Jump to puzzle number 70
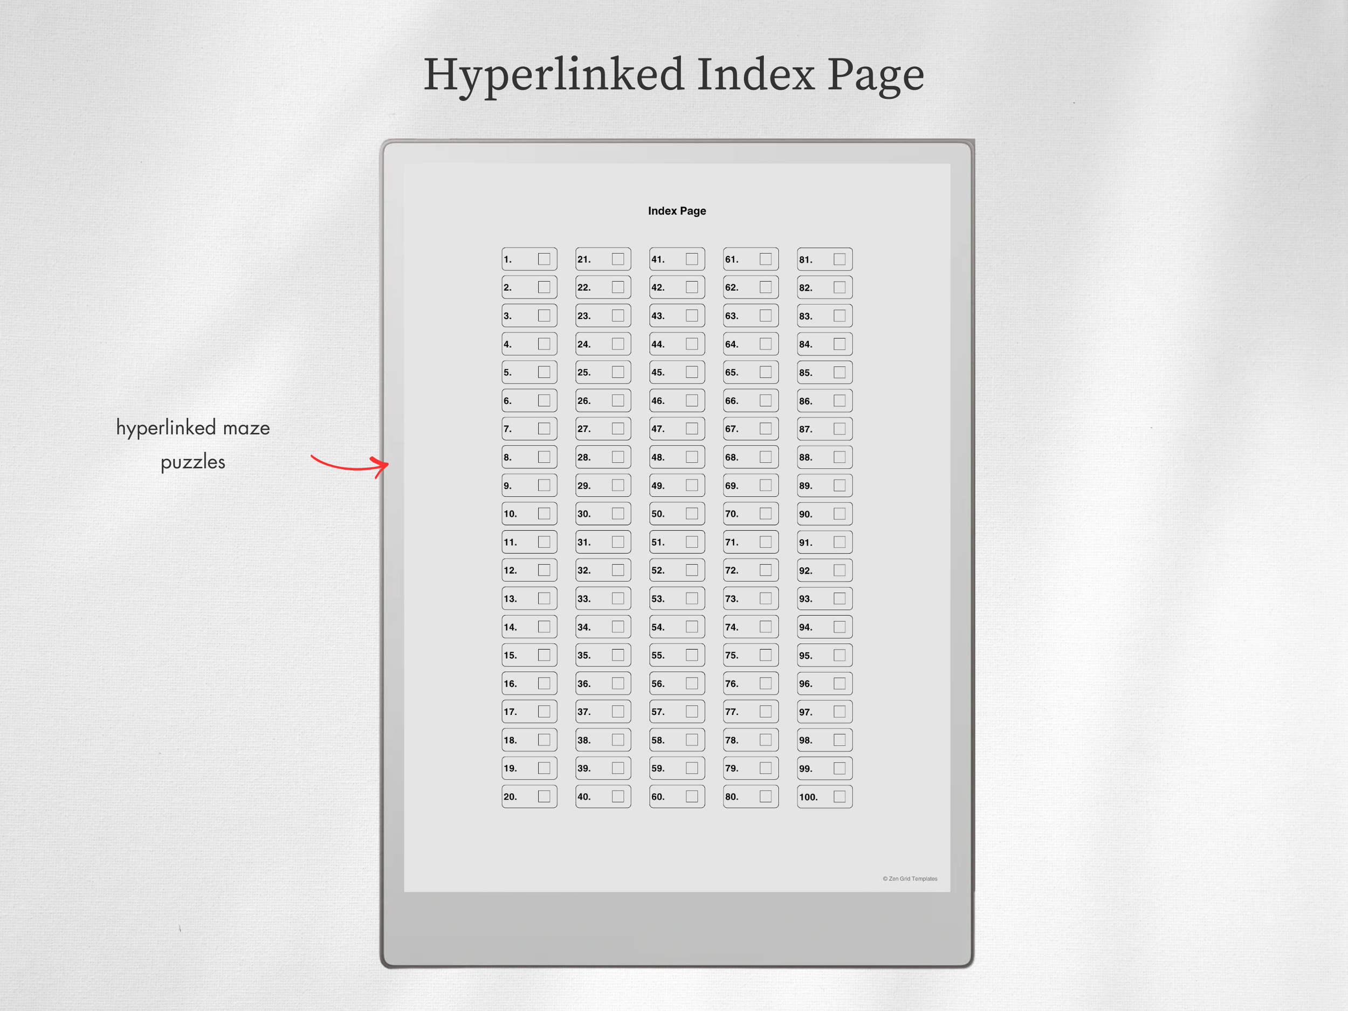 pyautogui.click(x=751, y=514)
